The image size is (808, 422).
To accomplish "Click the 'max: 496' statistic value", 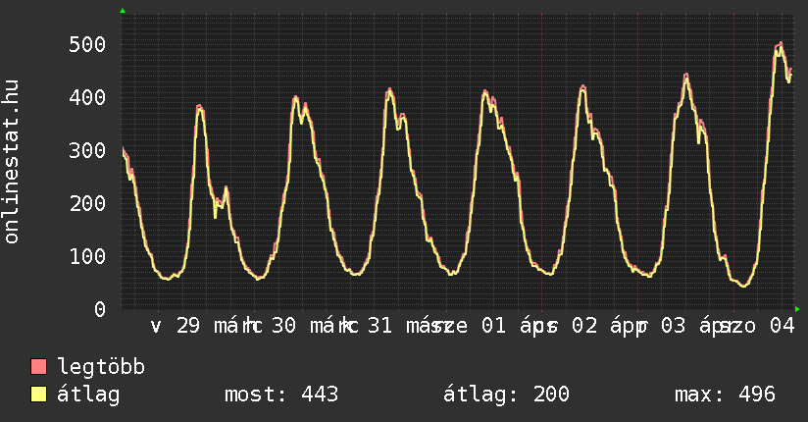I will pos(725,395).
